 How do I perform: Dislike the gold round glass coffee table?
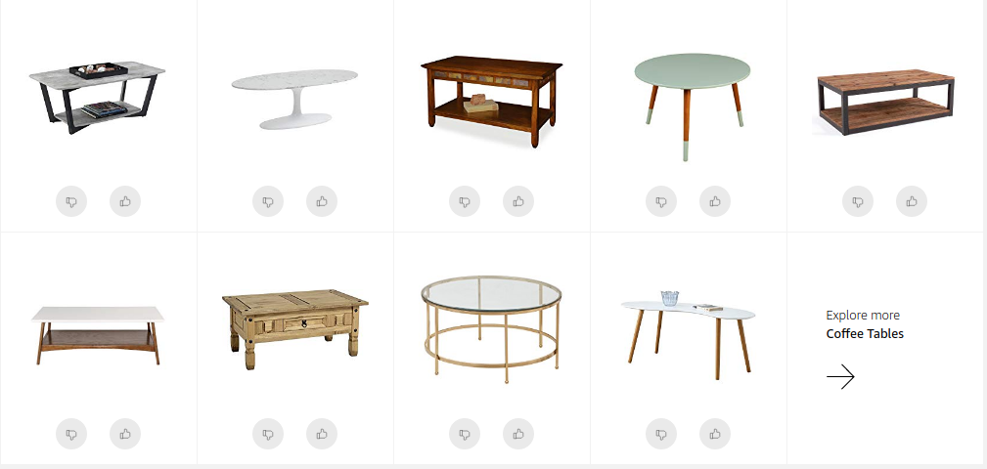[465, 434]
